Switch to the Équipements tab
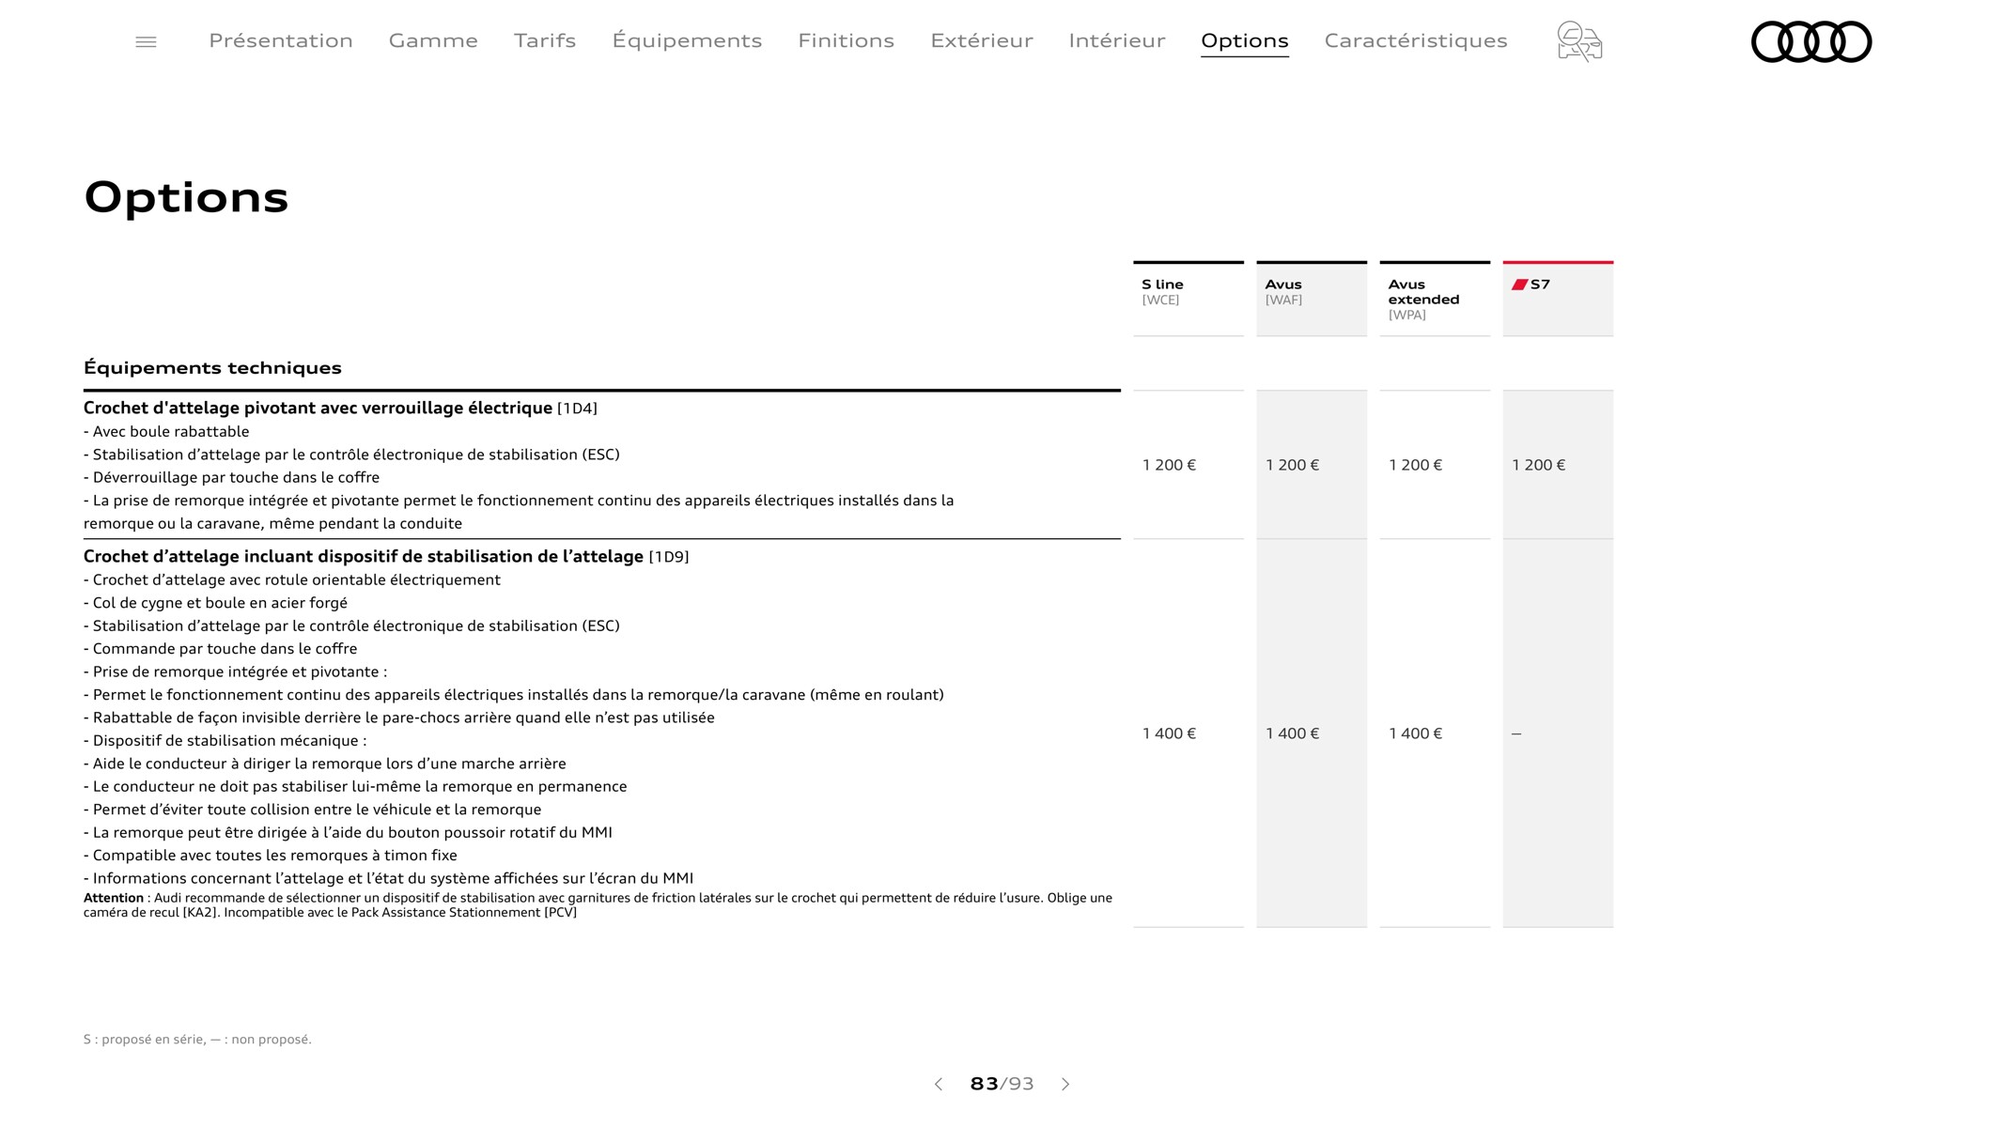 687,40
